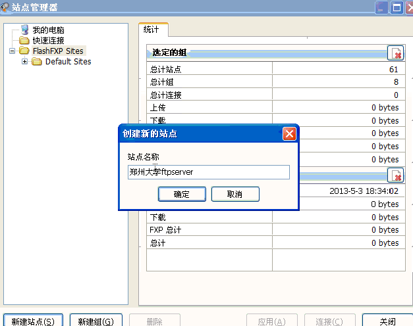Screen dimensions: 413x326
Task: Reset the 选定的组 statistics with the red-x icon
Action: coord(396,53)
